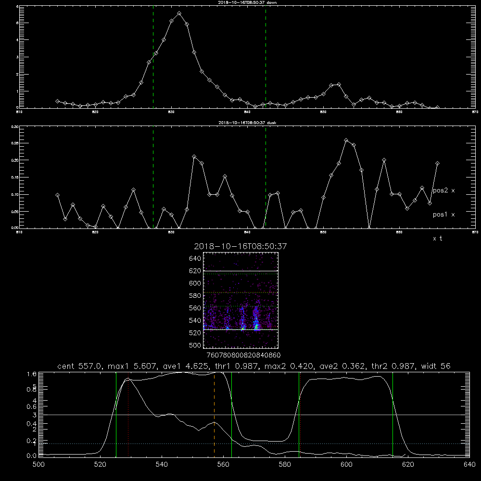Click the 'pos1 x' label
The width and height of the screenshot is (481, 481).
[443, 215]
